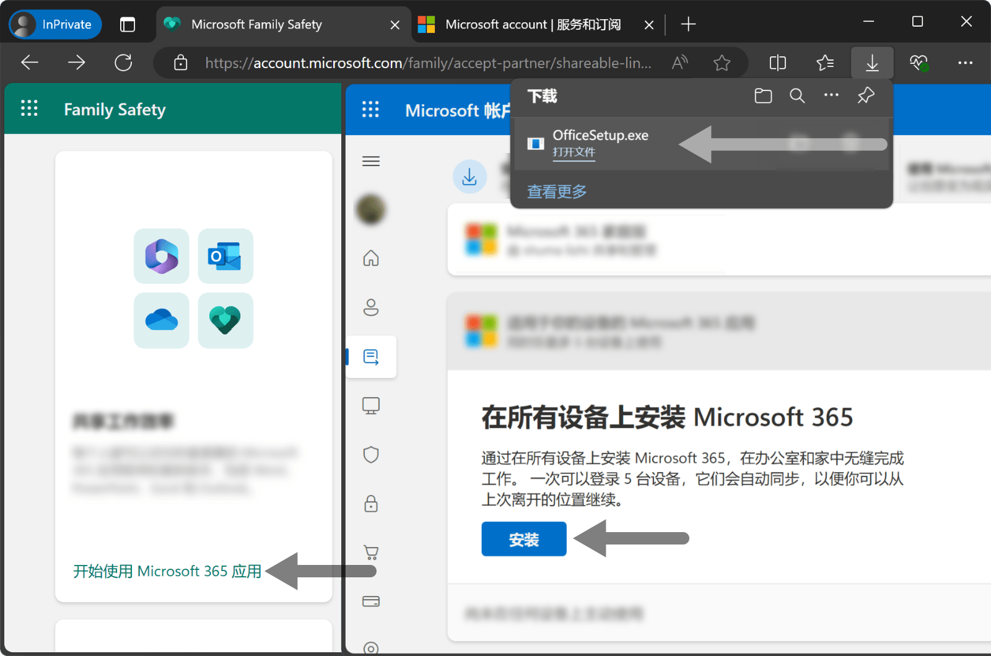The image size is (991, 656).
Task: Open Family Safety app launcher grid
Action: pos(29,108)
